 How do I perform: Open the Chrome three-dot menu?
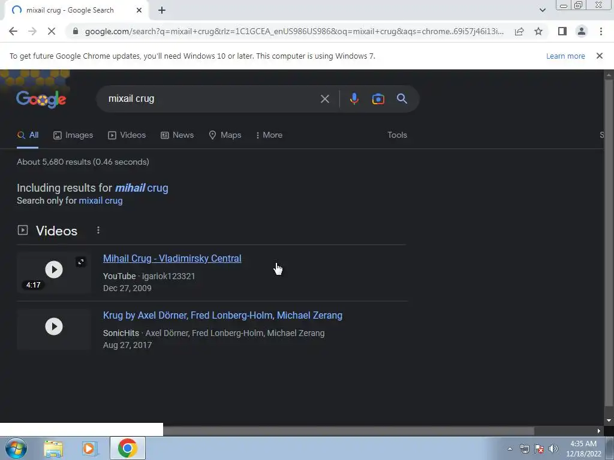[601, 31]
